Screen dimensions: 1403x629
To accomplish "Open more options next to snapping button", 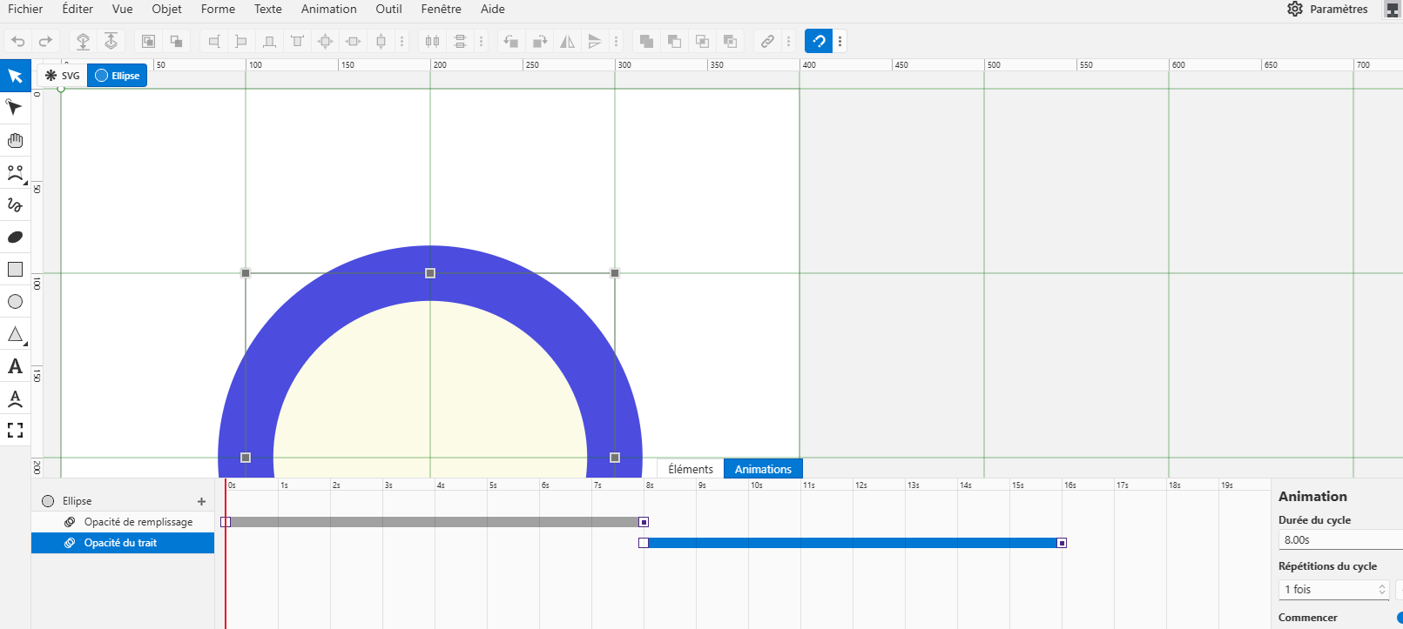I will click(840, 41).
